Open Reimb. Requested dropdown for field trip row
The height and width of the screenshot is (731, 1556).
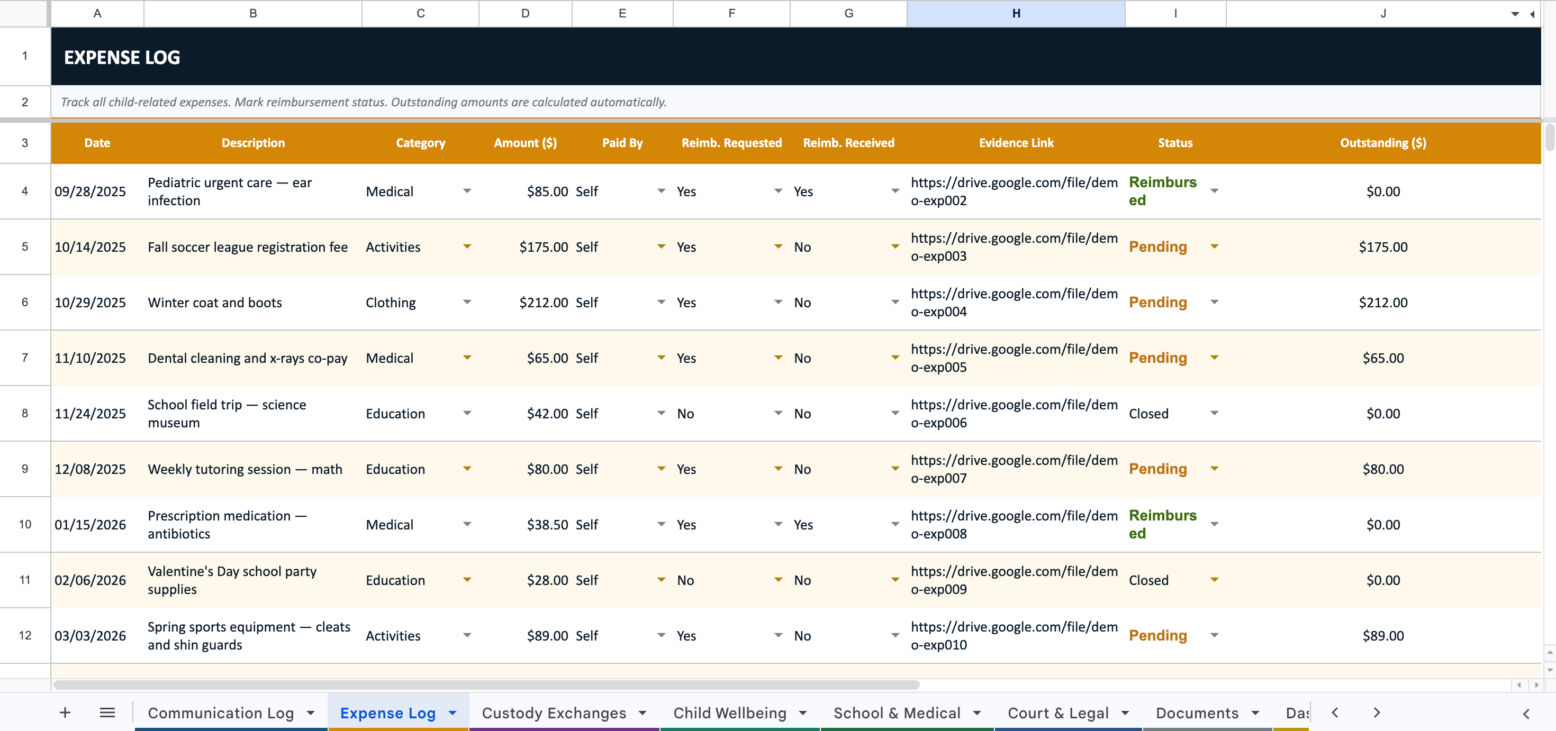coord(778,414)
